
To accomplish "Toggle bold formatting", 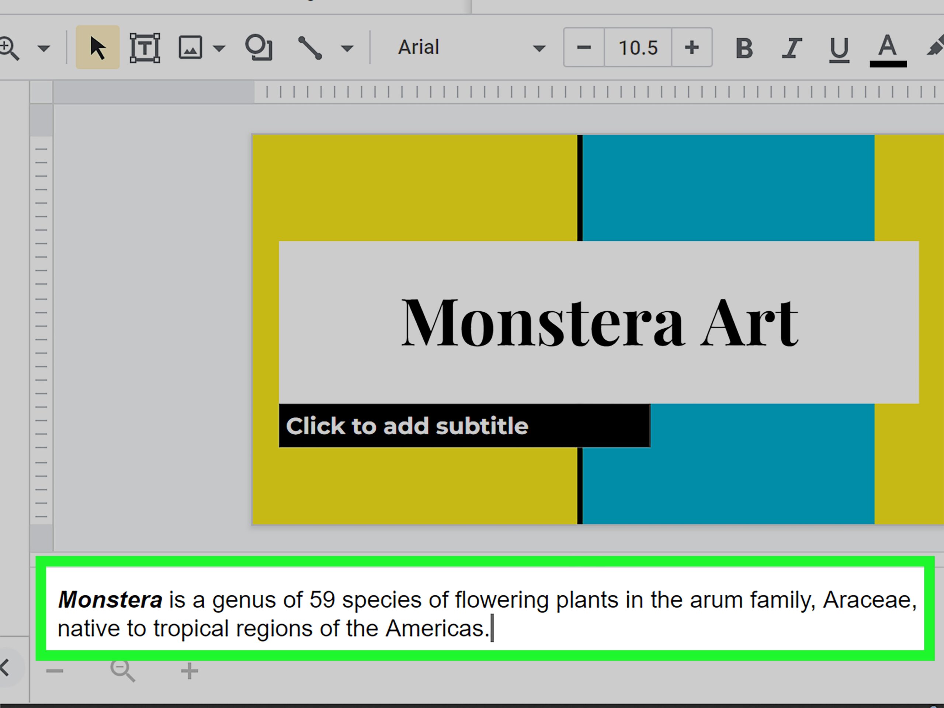I will [x=744, y=48].
